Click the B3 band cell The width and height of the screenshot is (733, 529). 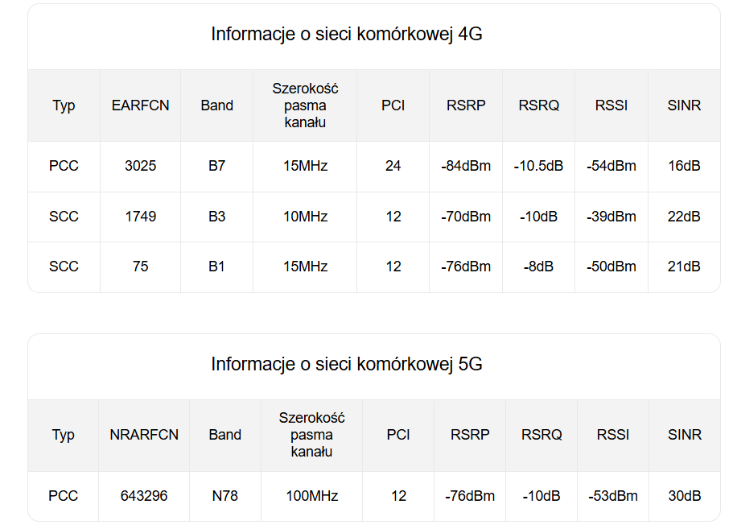(x=217, y=216)
